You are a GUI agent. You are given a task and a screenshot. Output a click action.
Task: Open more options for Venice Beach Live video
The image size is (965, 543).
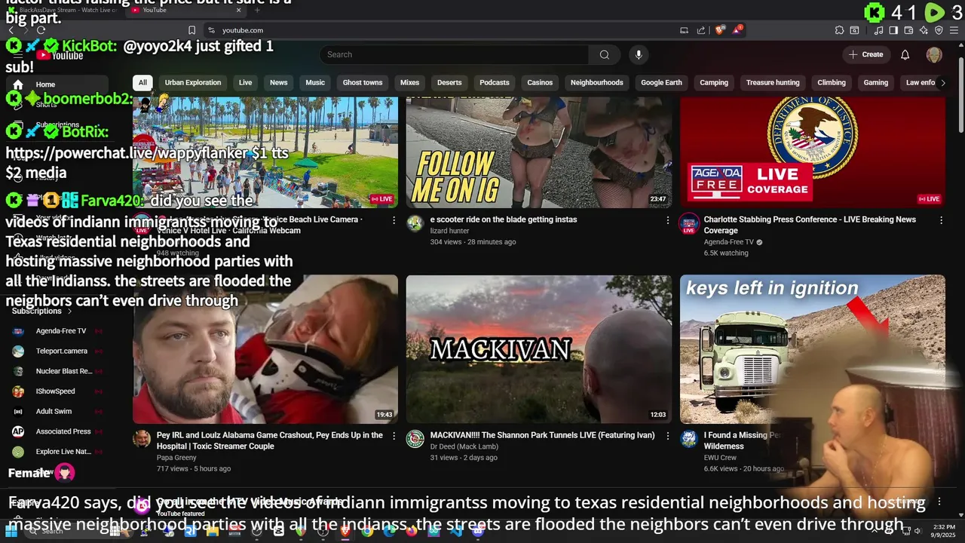[394, 220]
